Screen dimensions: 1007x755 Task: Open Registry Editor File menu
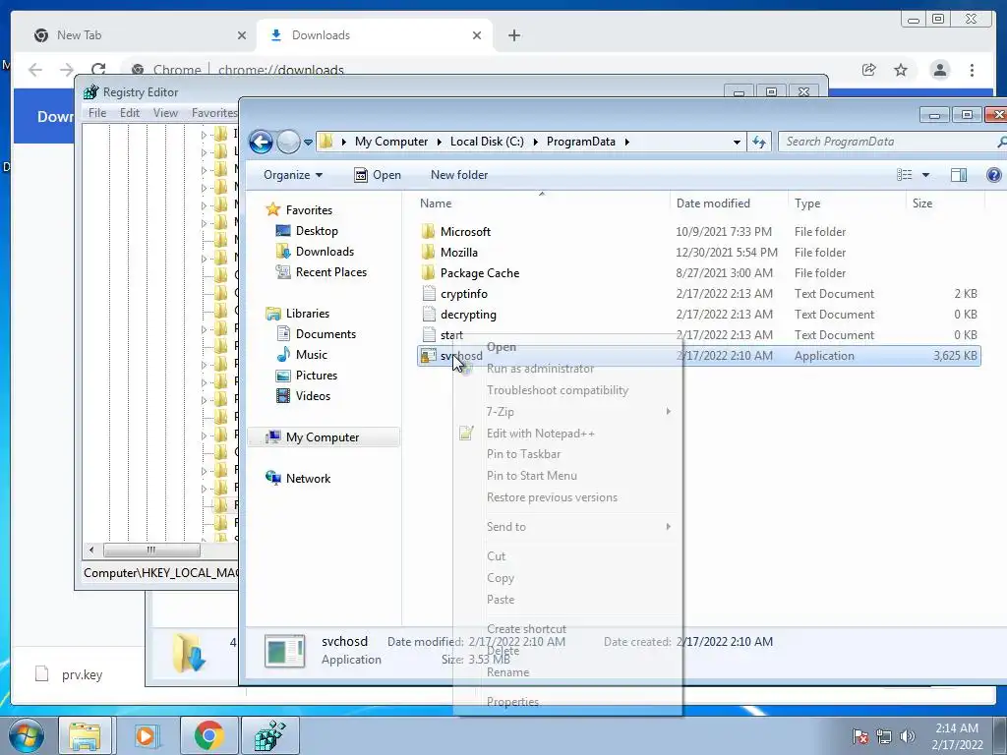pyautogui.click(x=97, y=113)
